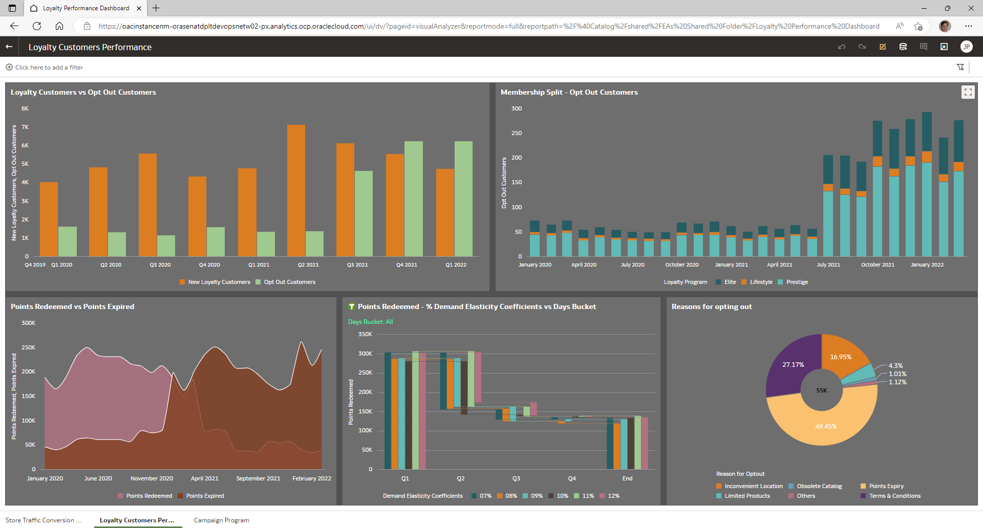Open the Store Traffic Conversion tab

point(44,520)
